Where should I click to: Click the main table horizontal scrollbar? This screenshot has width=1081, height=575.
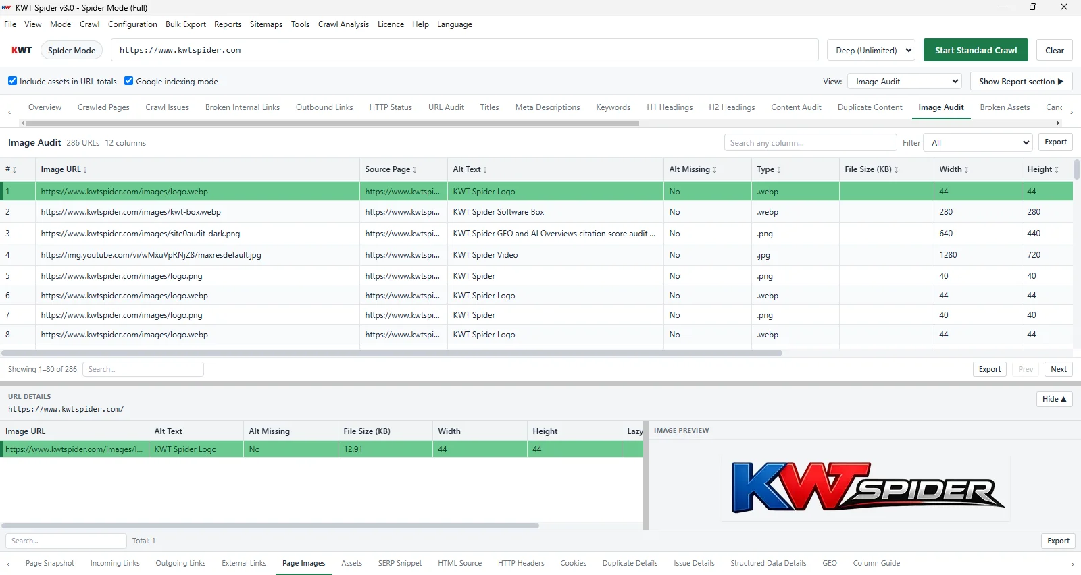click(392, 353)
